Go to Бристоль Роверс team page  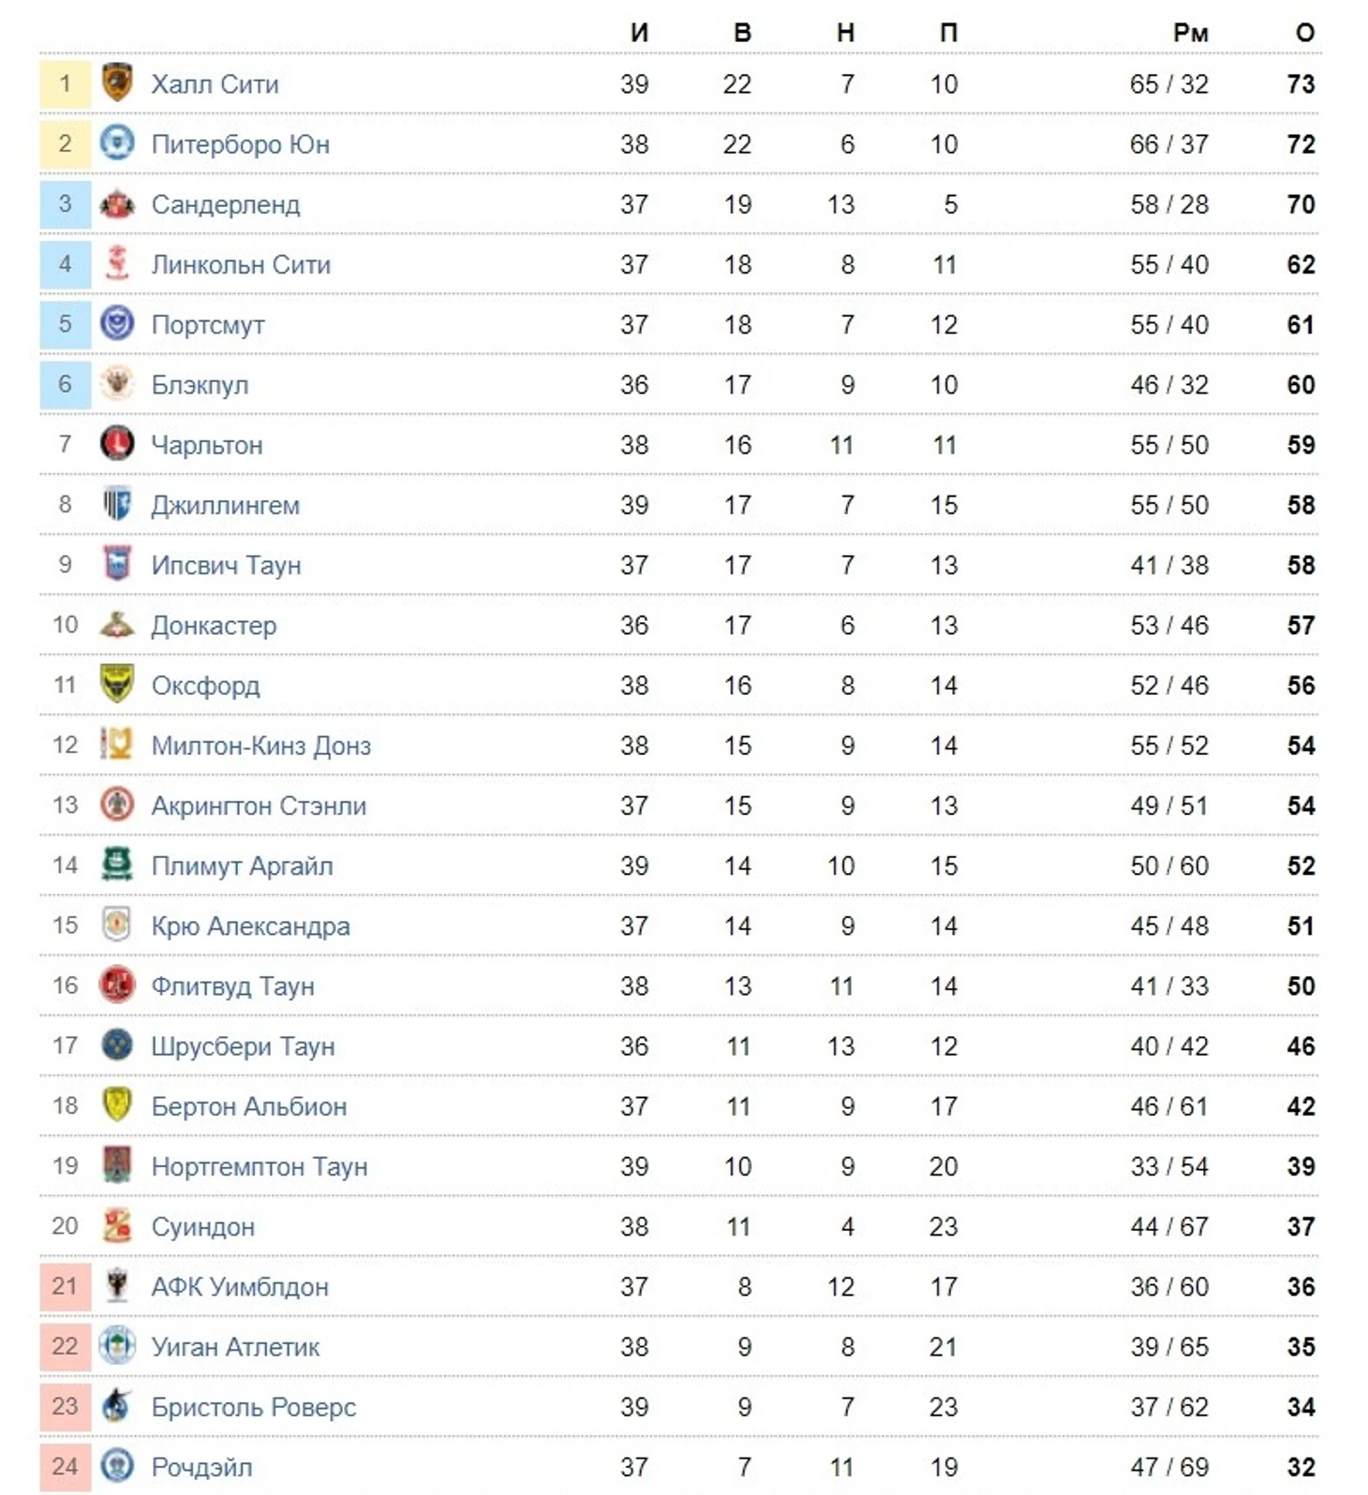pyautogui.click(x=254, y=1407)
